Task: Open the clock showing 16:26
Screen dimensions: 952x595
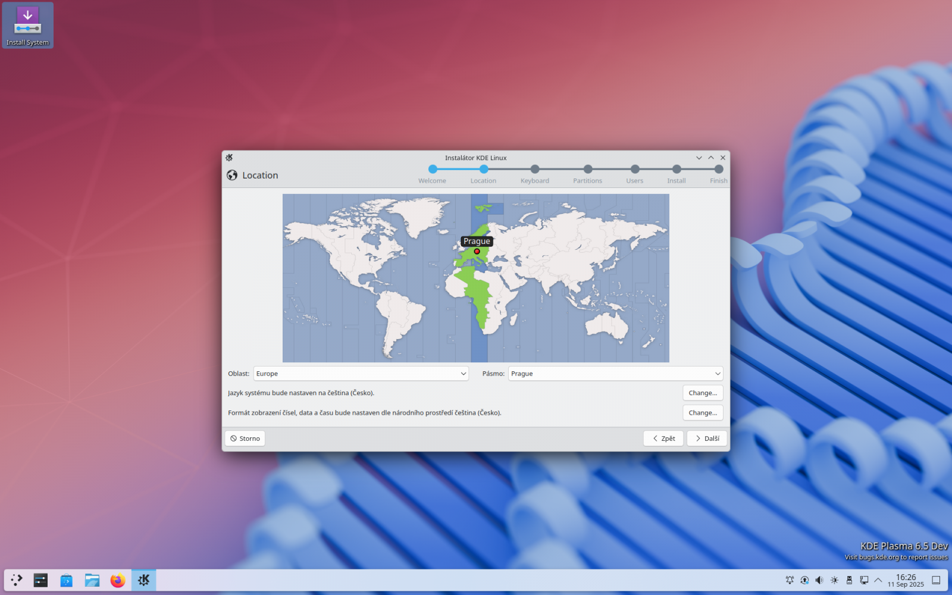Action: point(906,580)
